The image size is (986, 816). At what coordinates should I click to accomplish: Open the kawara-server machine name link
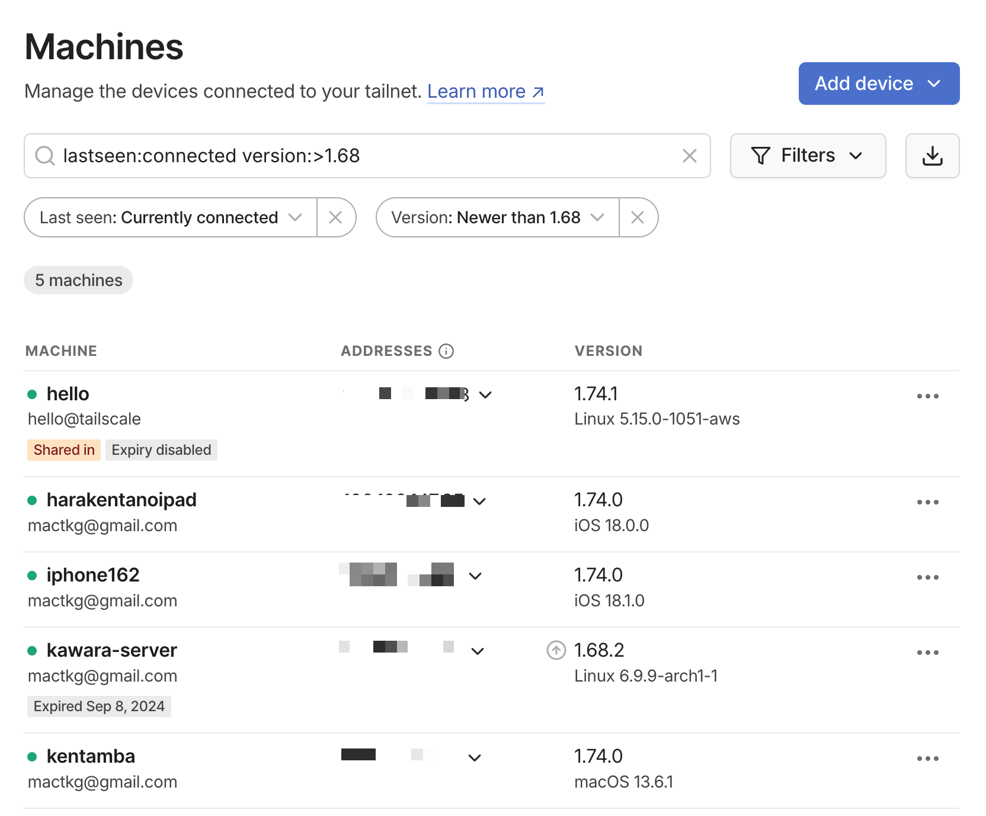coord(111,650)
